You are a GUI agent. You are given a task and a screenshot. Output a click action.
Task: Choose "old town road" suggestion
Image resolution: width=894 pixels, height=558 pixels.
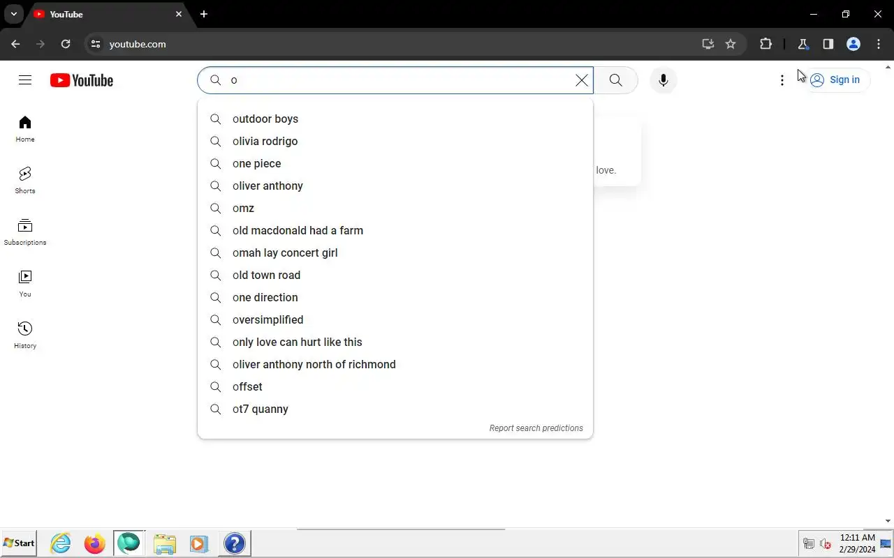pos(395,275)
